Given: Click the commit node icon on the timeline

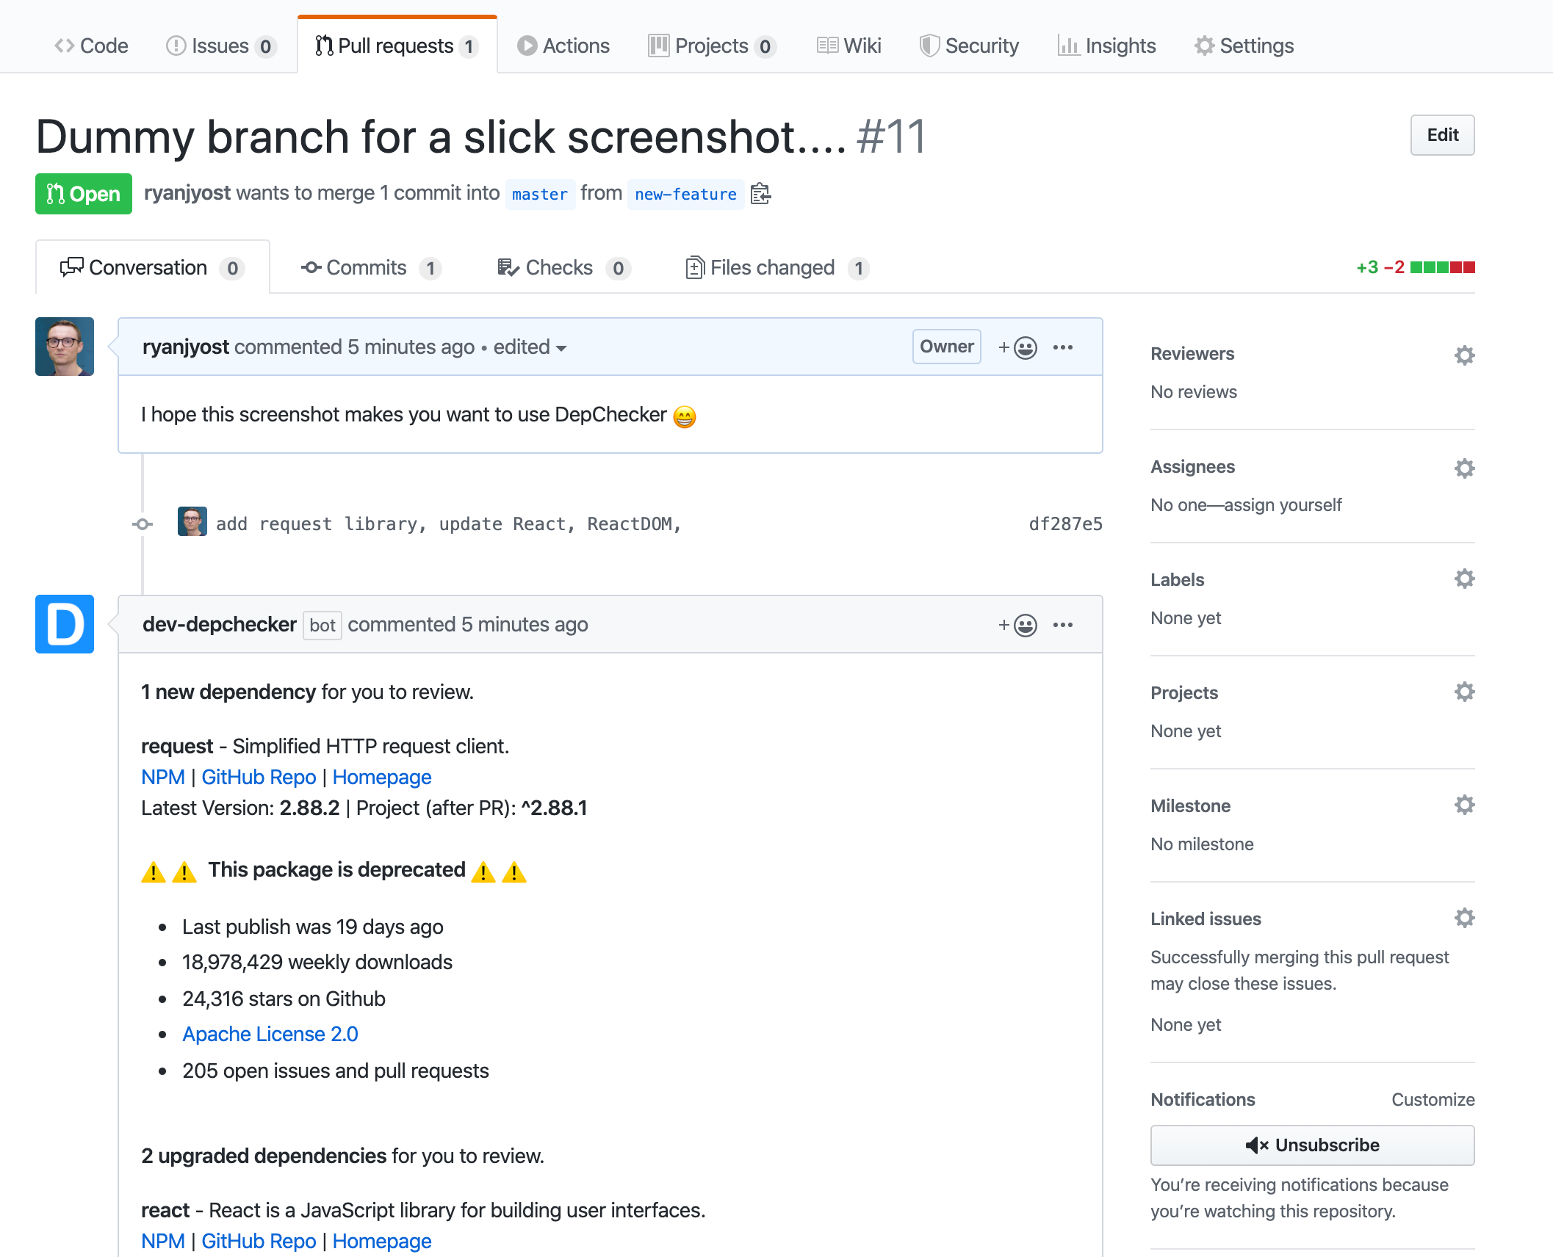Looking at the screenshot, I should (x=143, y=524).
